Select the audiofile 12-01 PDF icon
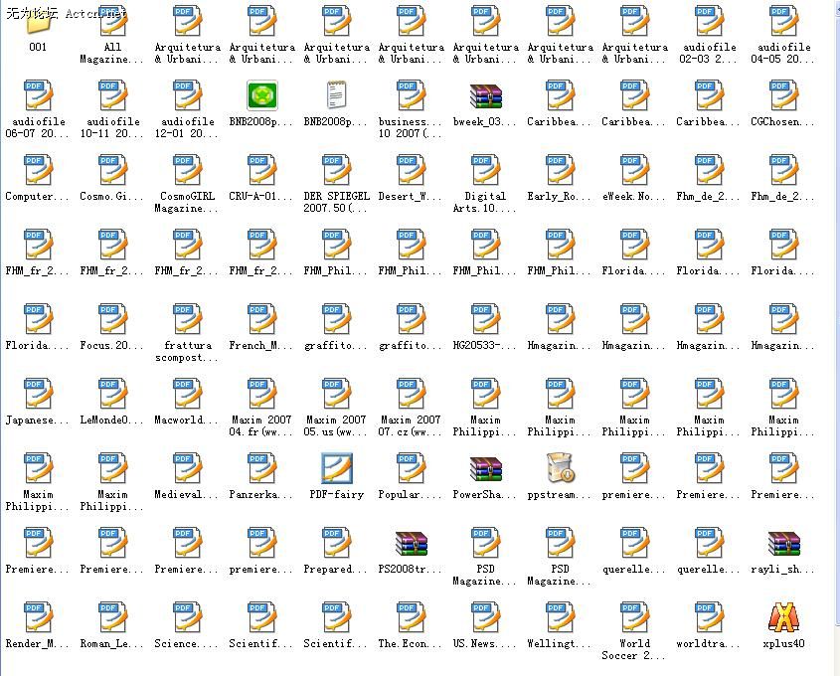840x676 pixels. [187, 94]
